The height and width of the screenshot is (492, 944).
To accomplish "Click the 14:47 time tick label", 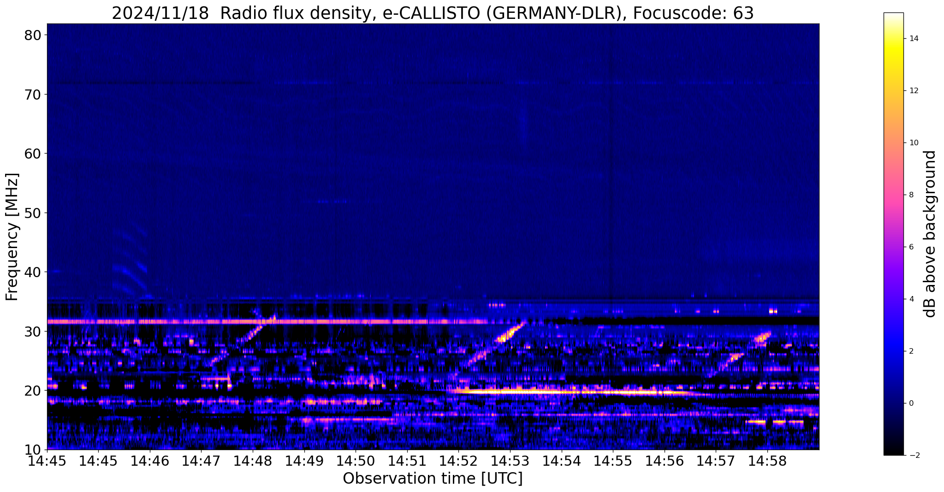I will [x=201, y=461].
